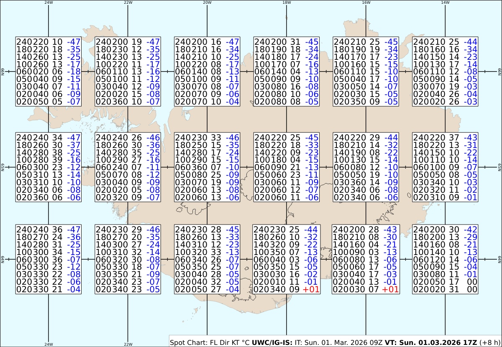Click the red-temperature row "020030 07 +01"
This screenshot has height=347, width=502.
pos(365,289)
